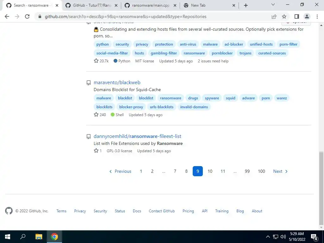Viewport: 324px width, 243px height.
Task: Open the browser side panel icon
Action: 297,16
